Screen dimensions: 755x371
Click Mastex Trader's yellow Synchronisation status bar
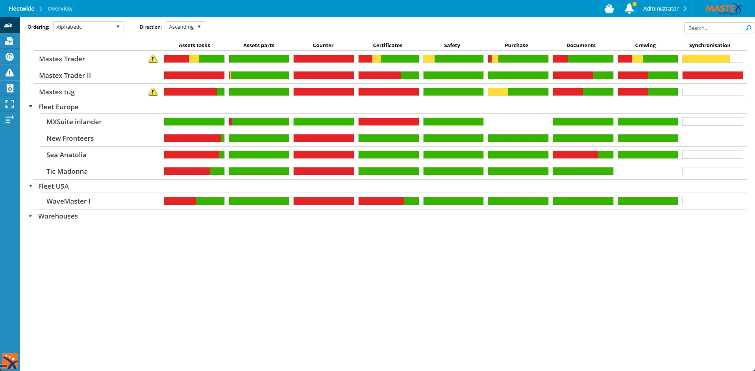coord(706,59)
